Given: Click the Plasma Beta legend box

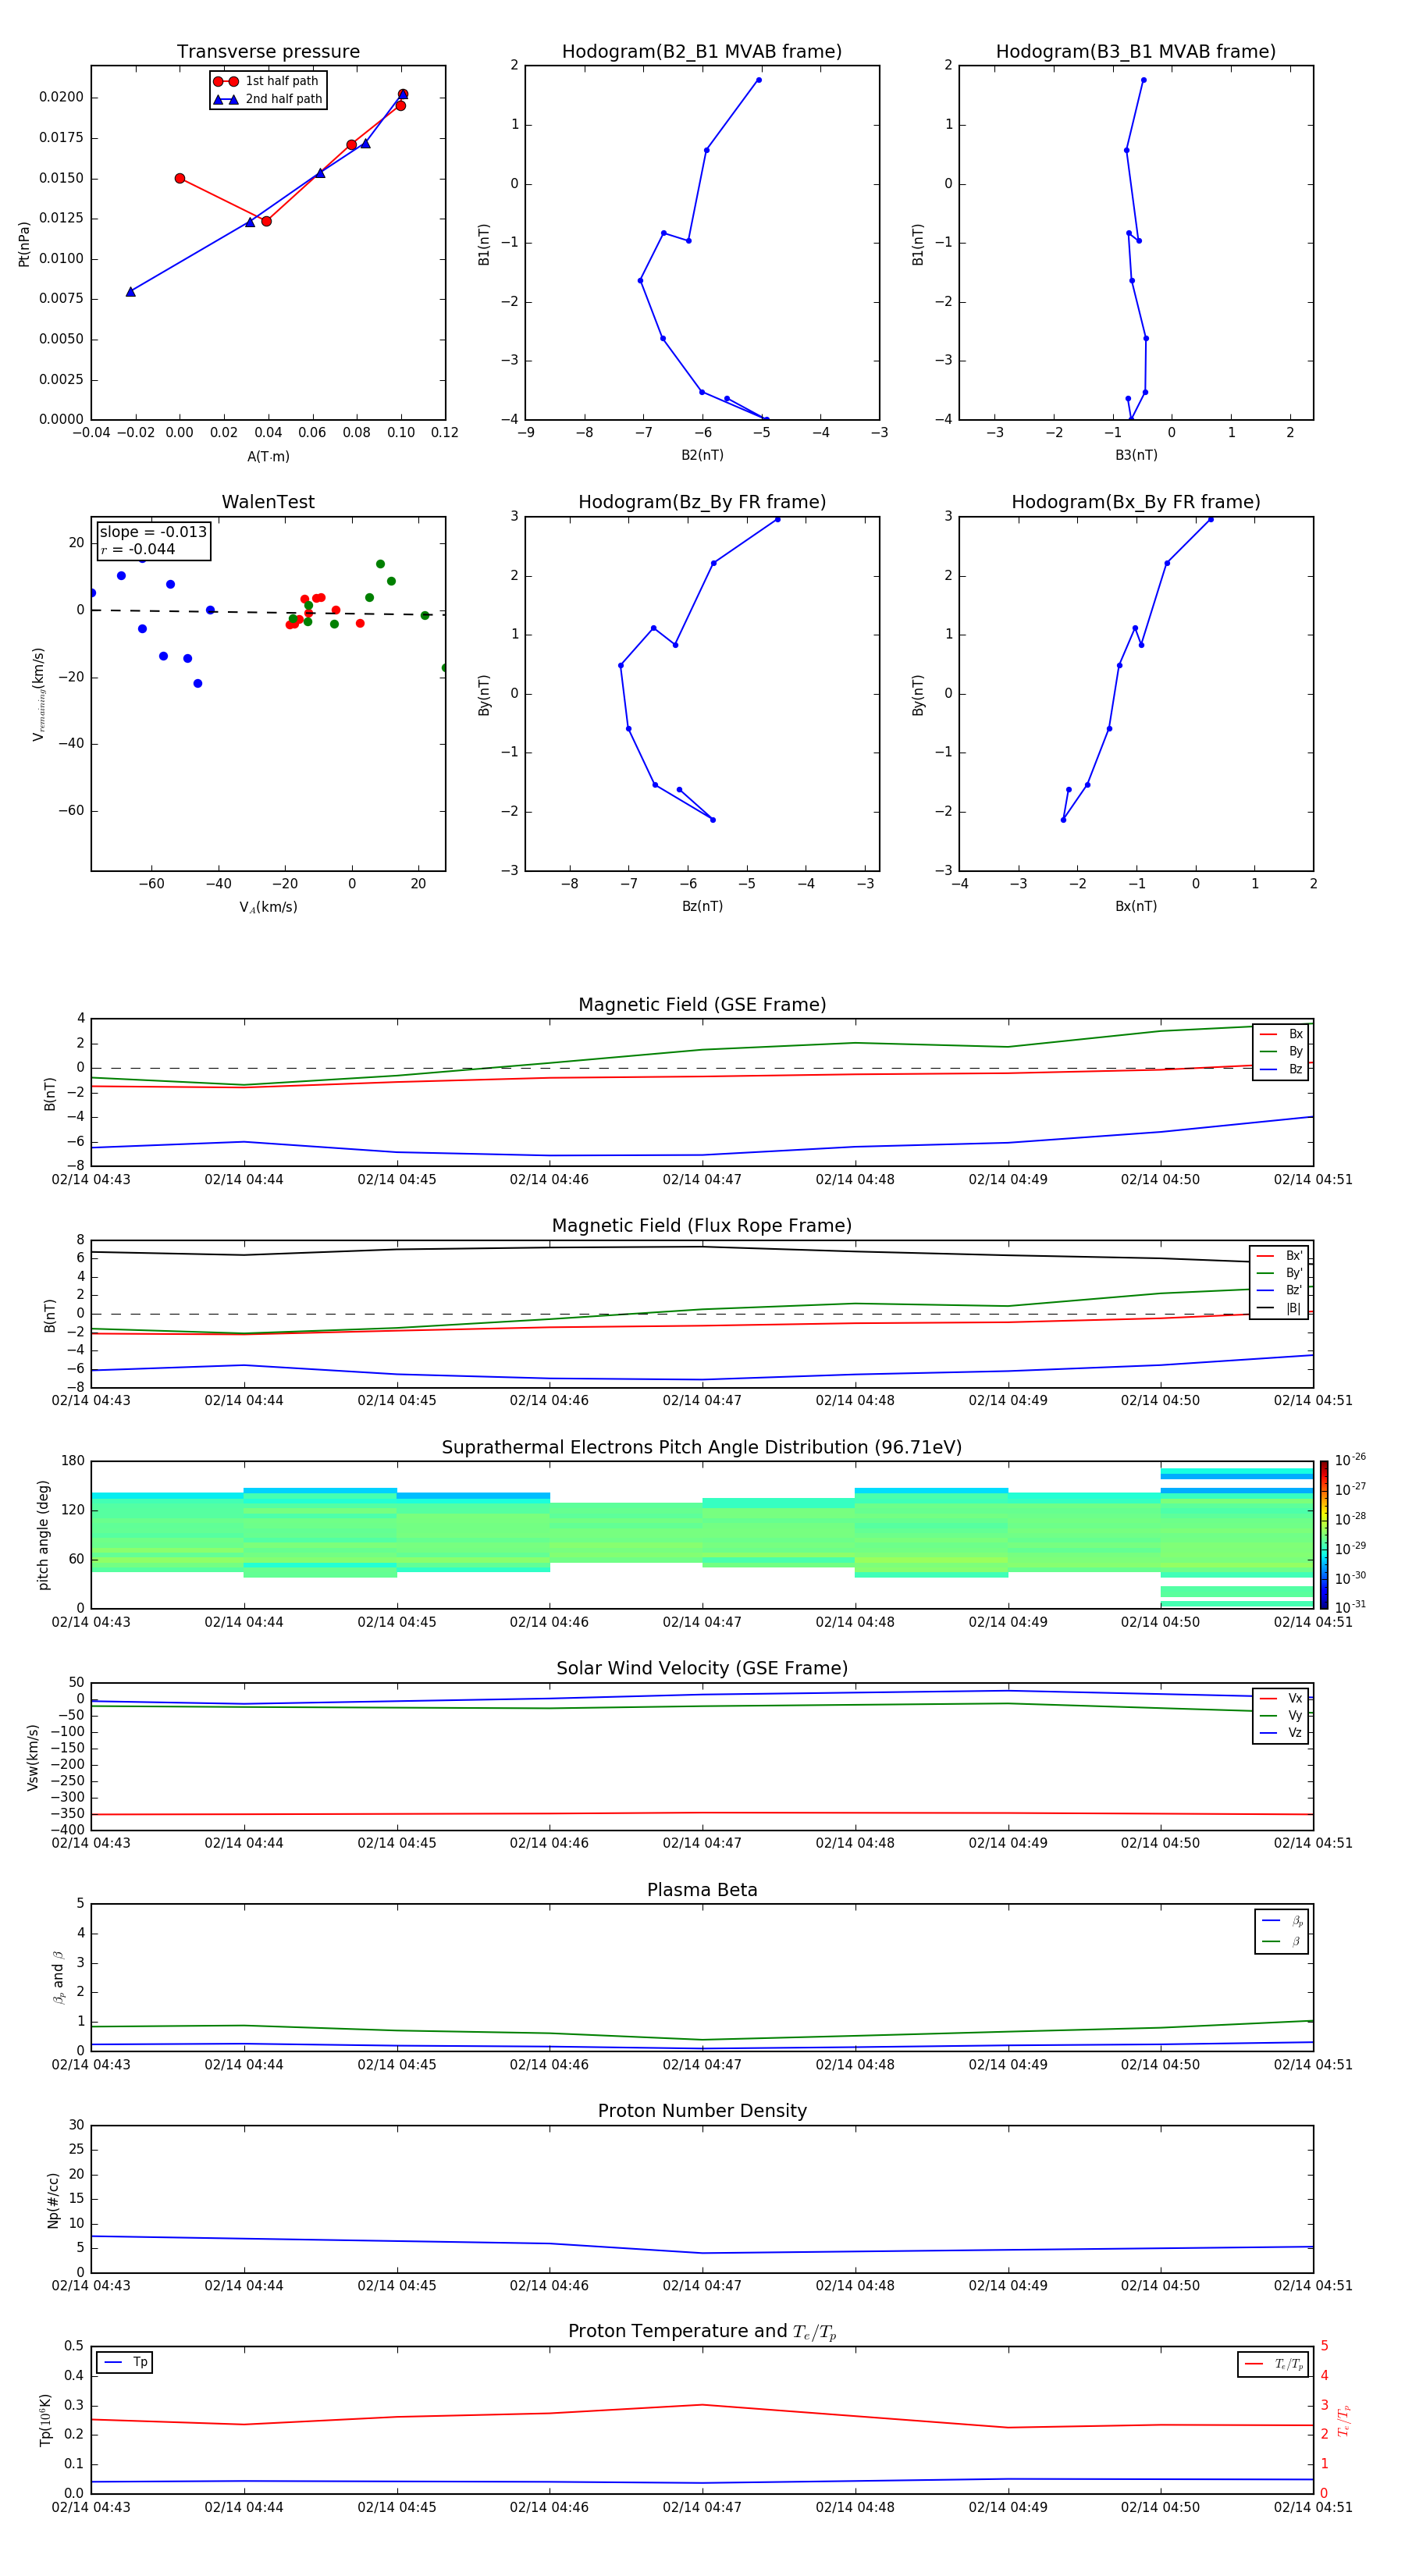Looking at the screenshot, I should pyautogui.click(x=1281, y=1931).
